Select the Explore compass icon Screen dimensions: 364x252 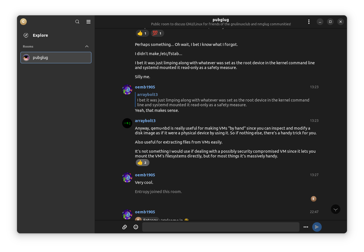click(x=26, y=35)
